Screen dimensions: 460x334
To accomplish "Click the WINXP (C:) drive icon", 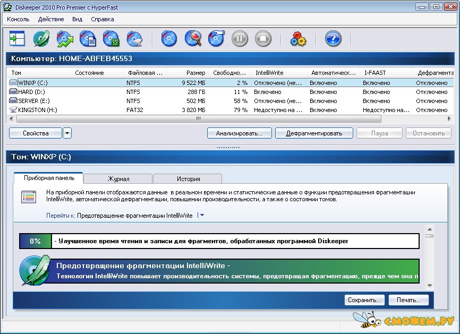I will click(13, 82).
